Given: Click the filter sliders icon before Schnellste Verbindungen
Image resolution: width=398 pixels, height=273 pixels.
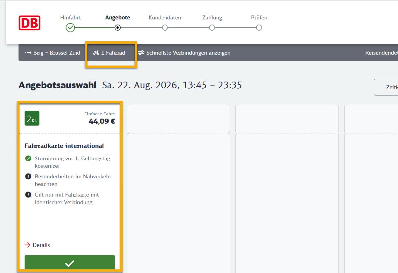Looking at the screenshot, I should (141, 53).
